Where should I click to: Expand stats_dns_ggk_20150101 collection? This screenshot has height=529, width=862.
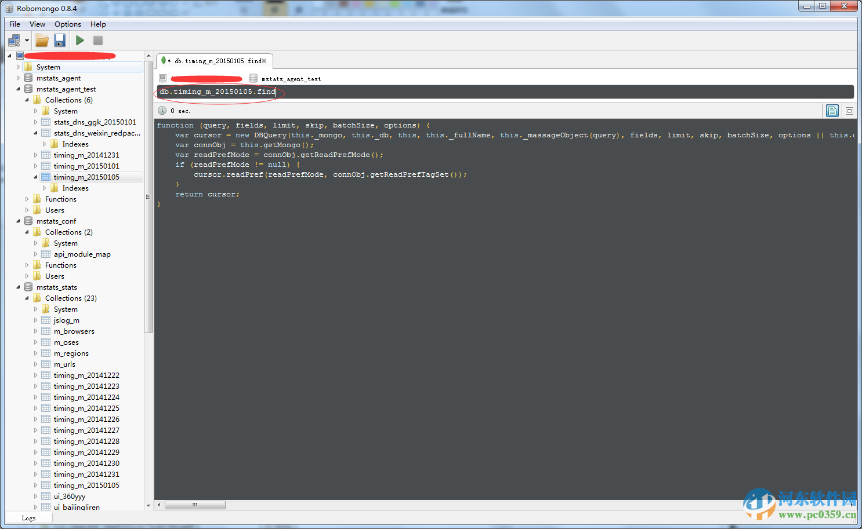[35, 122]
